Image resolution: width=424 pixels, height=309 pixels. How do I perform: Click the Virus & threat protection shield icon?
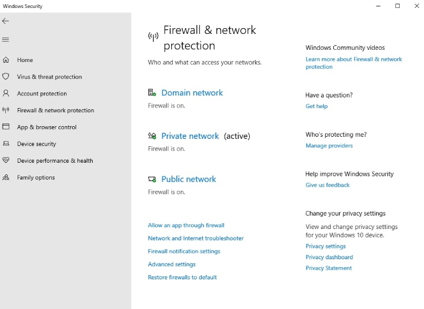[6, 76]
